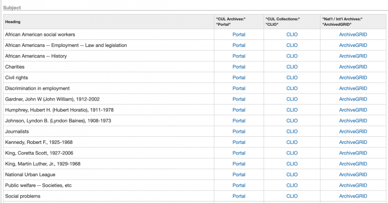388x203 pixels.
Task: Select the Journalists heading text
Action: click(x=17, y=131)
